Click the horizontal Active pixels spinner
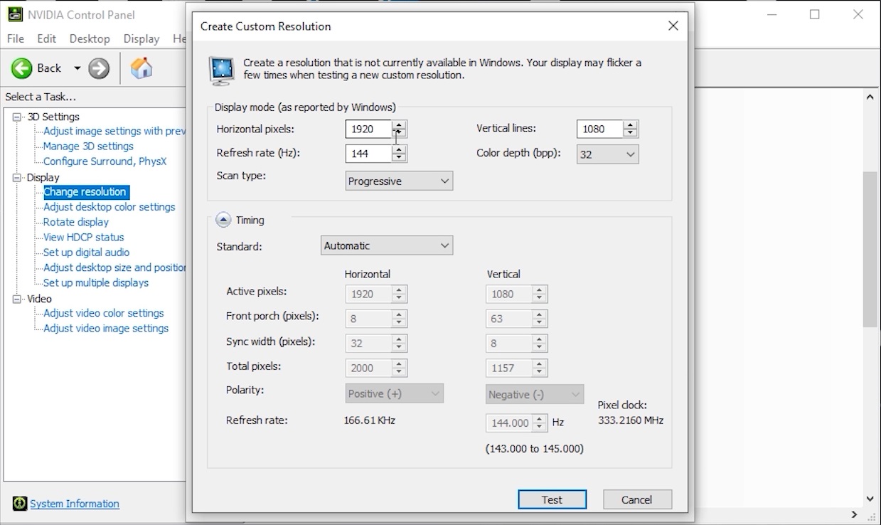 click(399, 294)
